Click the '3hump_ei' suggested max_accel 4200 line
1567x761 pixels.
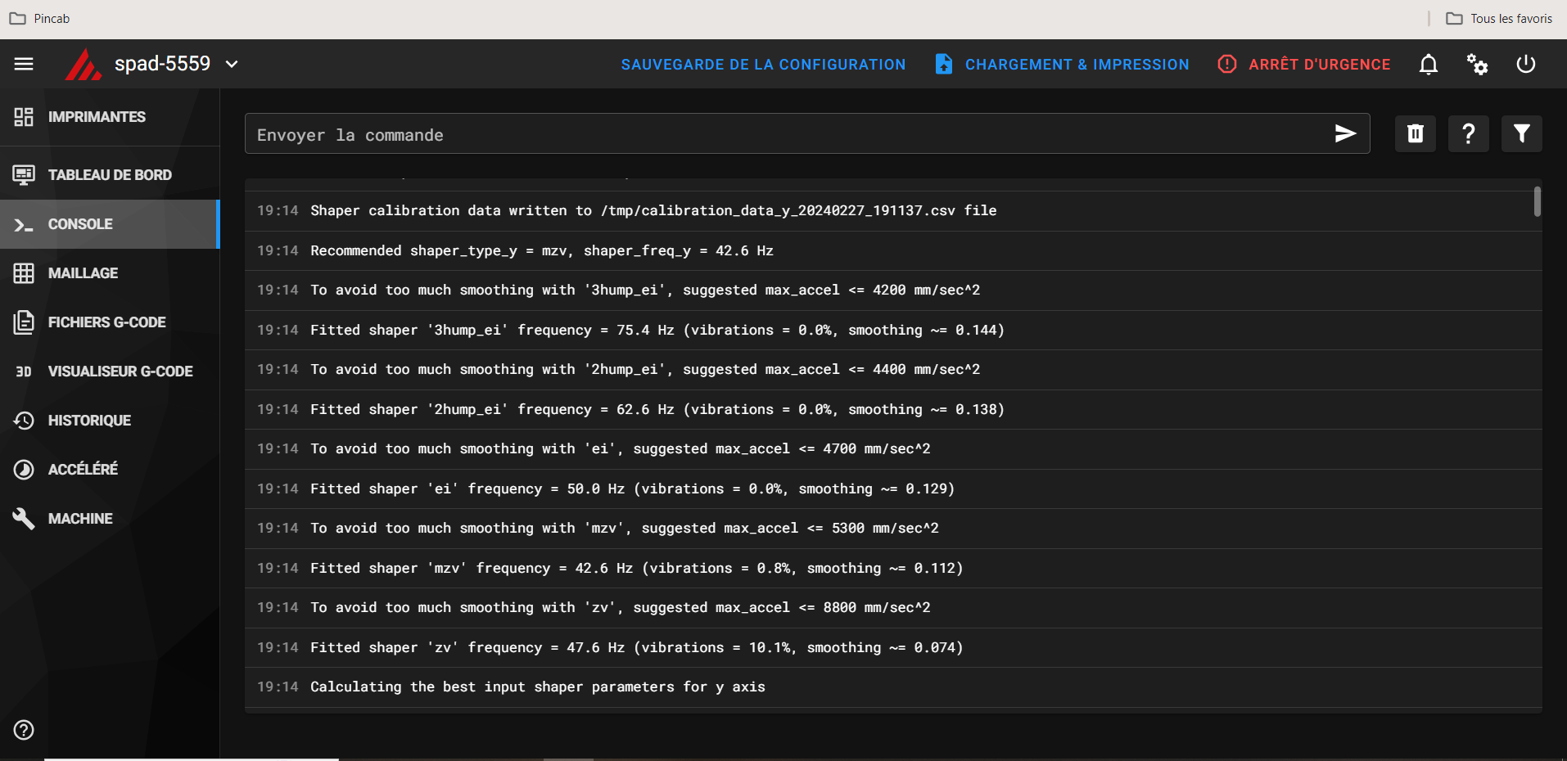pos(893,290)
